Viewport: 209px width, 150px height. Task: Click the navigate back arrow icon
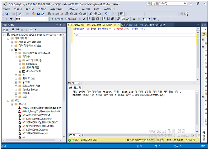pos(7,14)
